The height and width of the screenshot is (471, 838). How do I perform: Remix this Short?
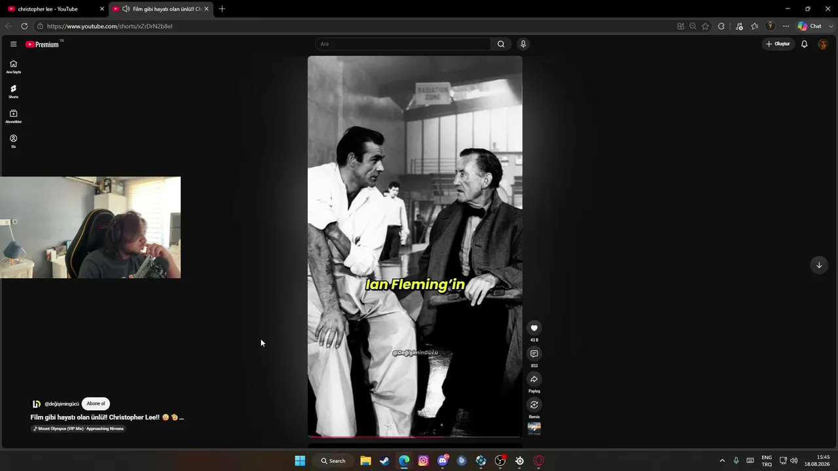point(534,404)
